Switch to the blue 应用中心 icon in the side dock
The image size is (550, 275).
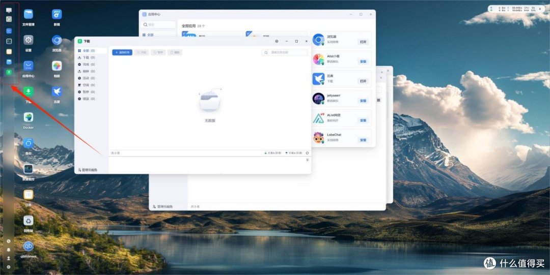(9, 31)
